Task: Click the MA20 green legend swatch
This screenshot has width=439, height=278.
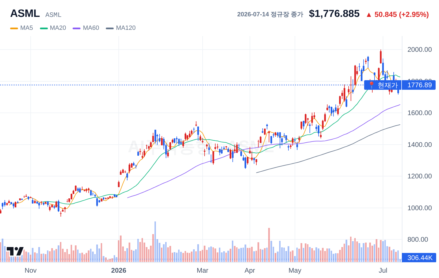Action: click(x=44, y=28)
